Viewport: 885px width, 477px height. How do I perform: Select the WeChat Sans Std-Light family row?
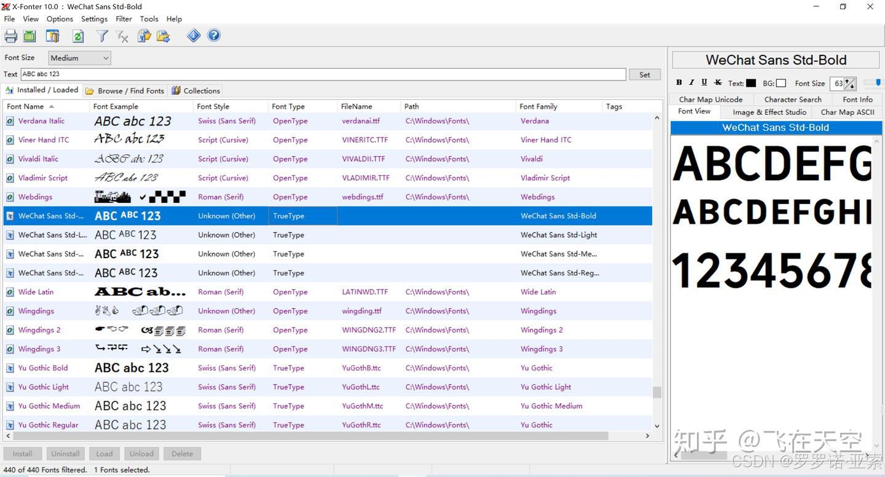tap(328, 235)
